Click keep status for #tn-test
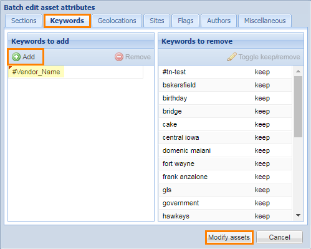The image size is (311, 249). click(x=262, y=72)
